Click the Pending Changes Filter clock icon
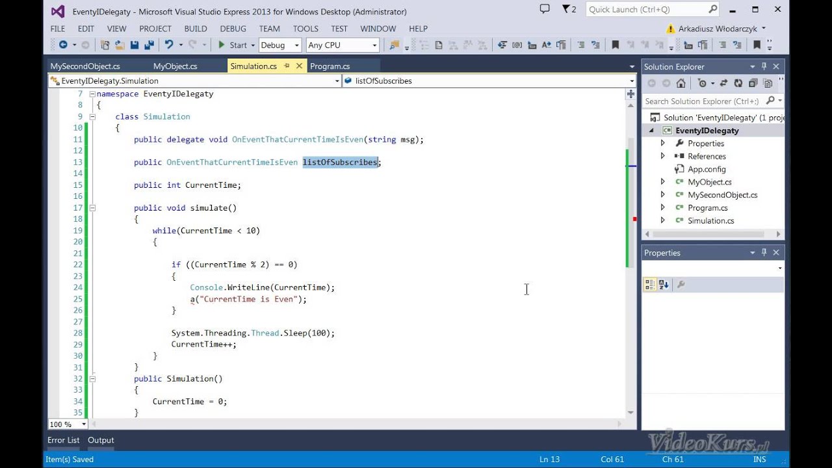The height and width of the screenshot is (468, 832). pyautogui.click(x=702, y=83)
